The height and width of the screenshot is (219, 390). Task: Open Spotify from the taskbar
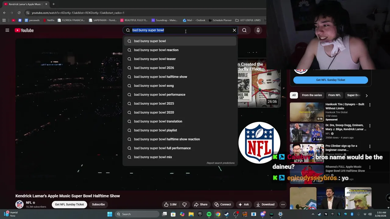pos(209,214)
